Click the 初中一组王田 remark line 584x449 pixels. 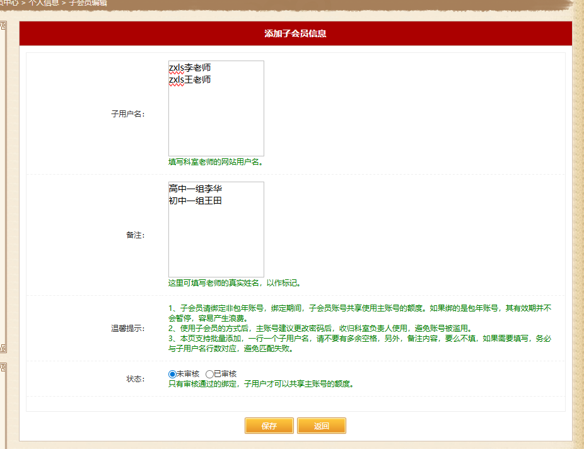(196, 201)
